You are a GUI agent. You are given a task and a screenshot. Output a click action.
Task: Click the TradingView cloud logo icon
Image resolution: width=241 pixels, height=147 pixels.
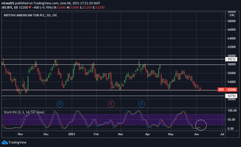[x=5, y=142]
